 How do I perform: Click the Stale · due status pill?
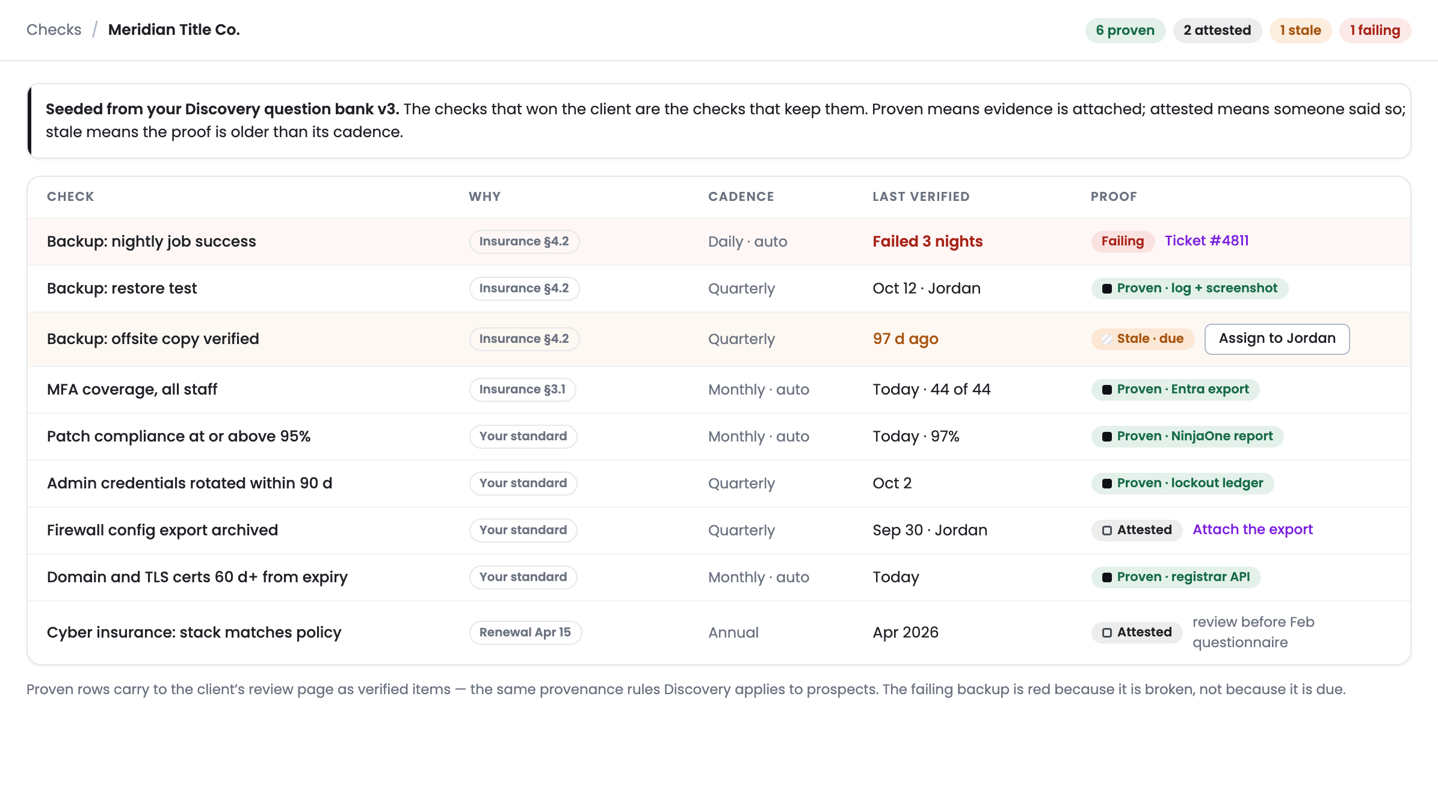[x=1143, y=339]
